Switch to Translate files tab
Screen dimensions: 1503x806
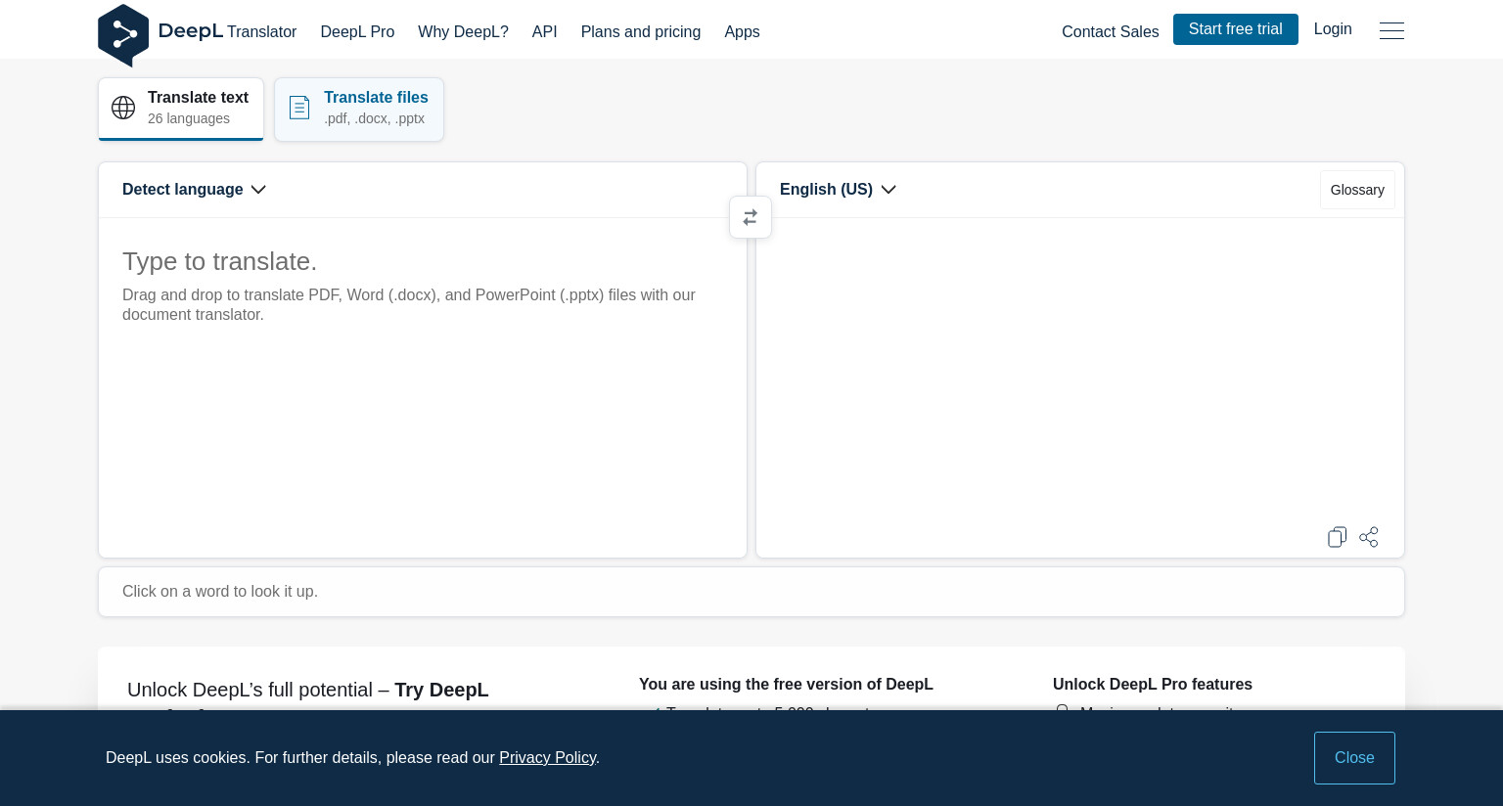[359, 109]
